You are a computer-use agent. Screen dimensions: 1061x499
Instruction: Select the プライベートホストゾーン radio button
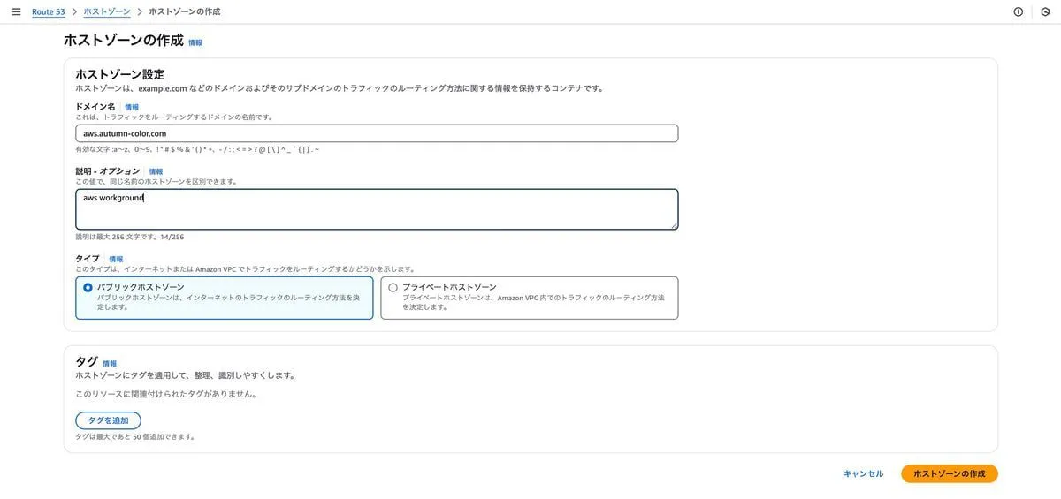pyautogui.click(x=393, y=287)
